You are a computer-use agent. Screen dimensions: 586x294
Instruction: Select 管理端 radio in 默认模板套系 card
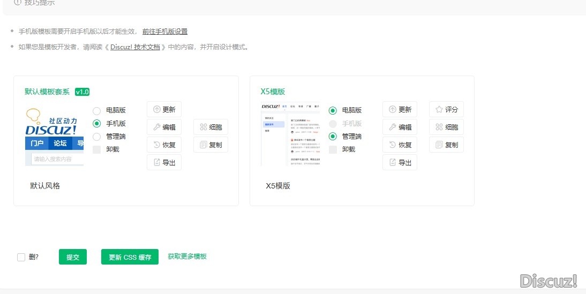point(97,137)
